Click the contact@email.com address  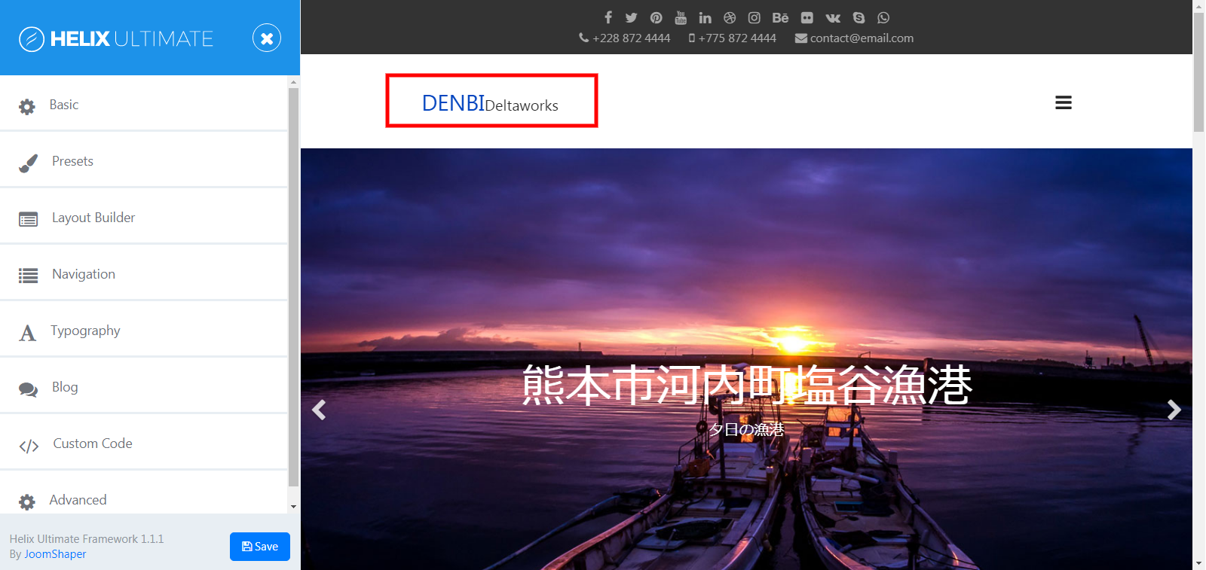pyautogui.click(x=862, y=38)
